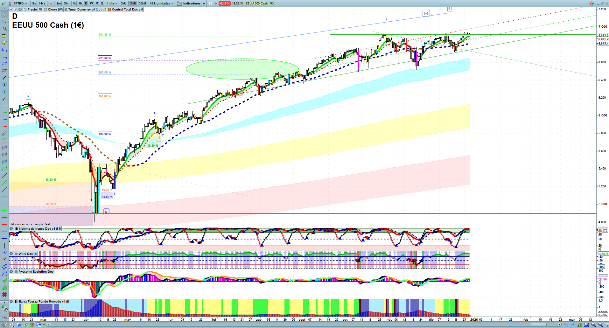
Task: Toggle the Cierre (W) checkbox
Action: pyautogui.click(x=45, y=10)
